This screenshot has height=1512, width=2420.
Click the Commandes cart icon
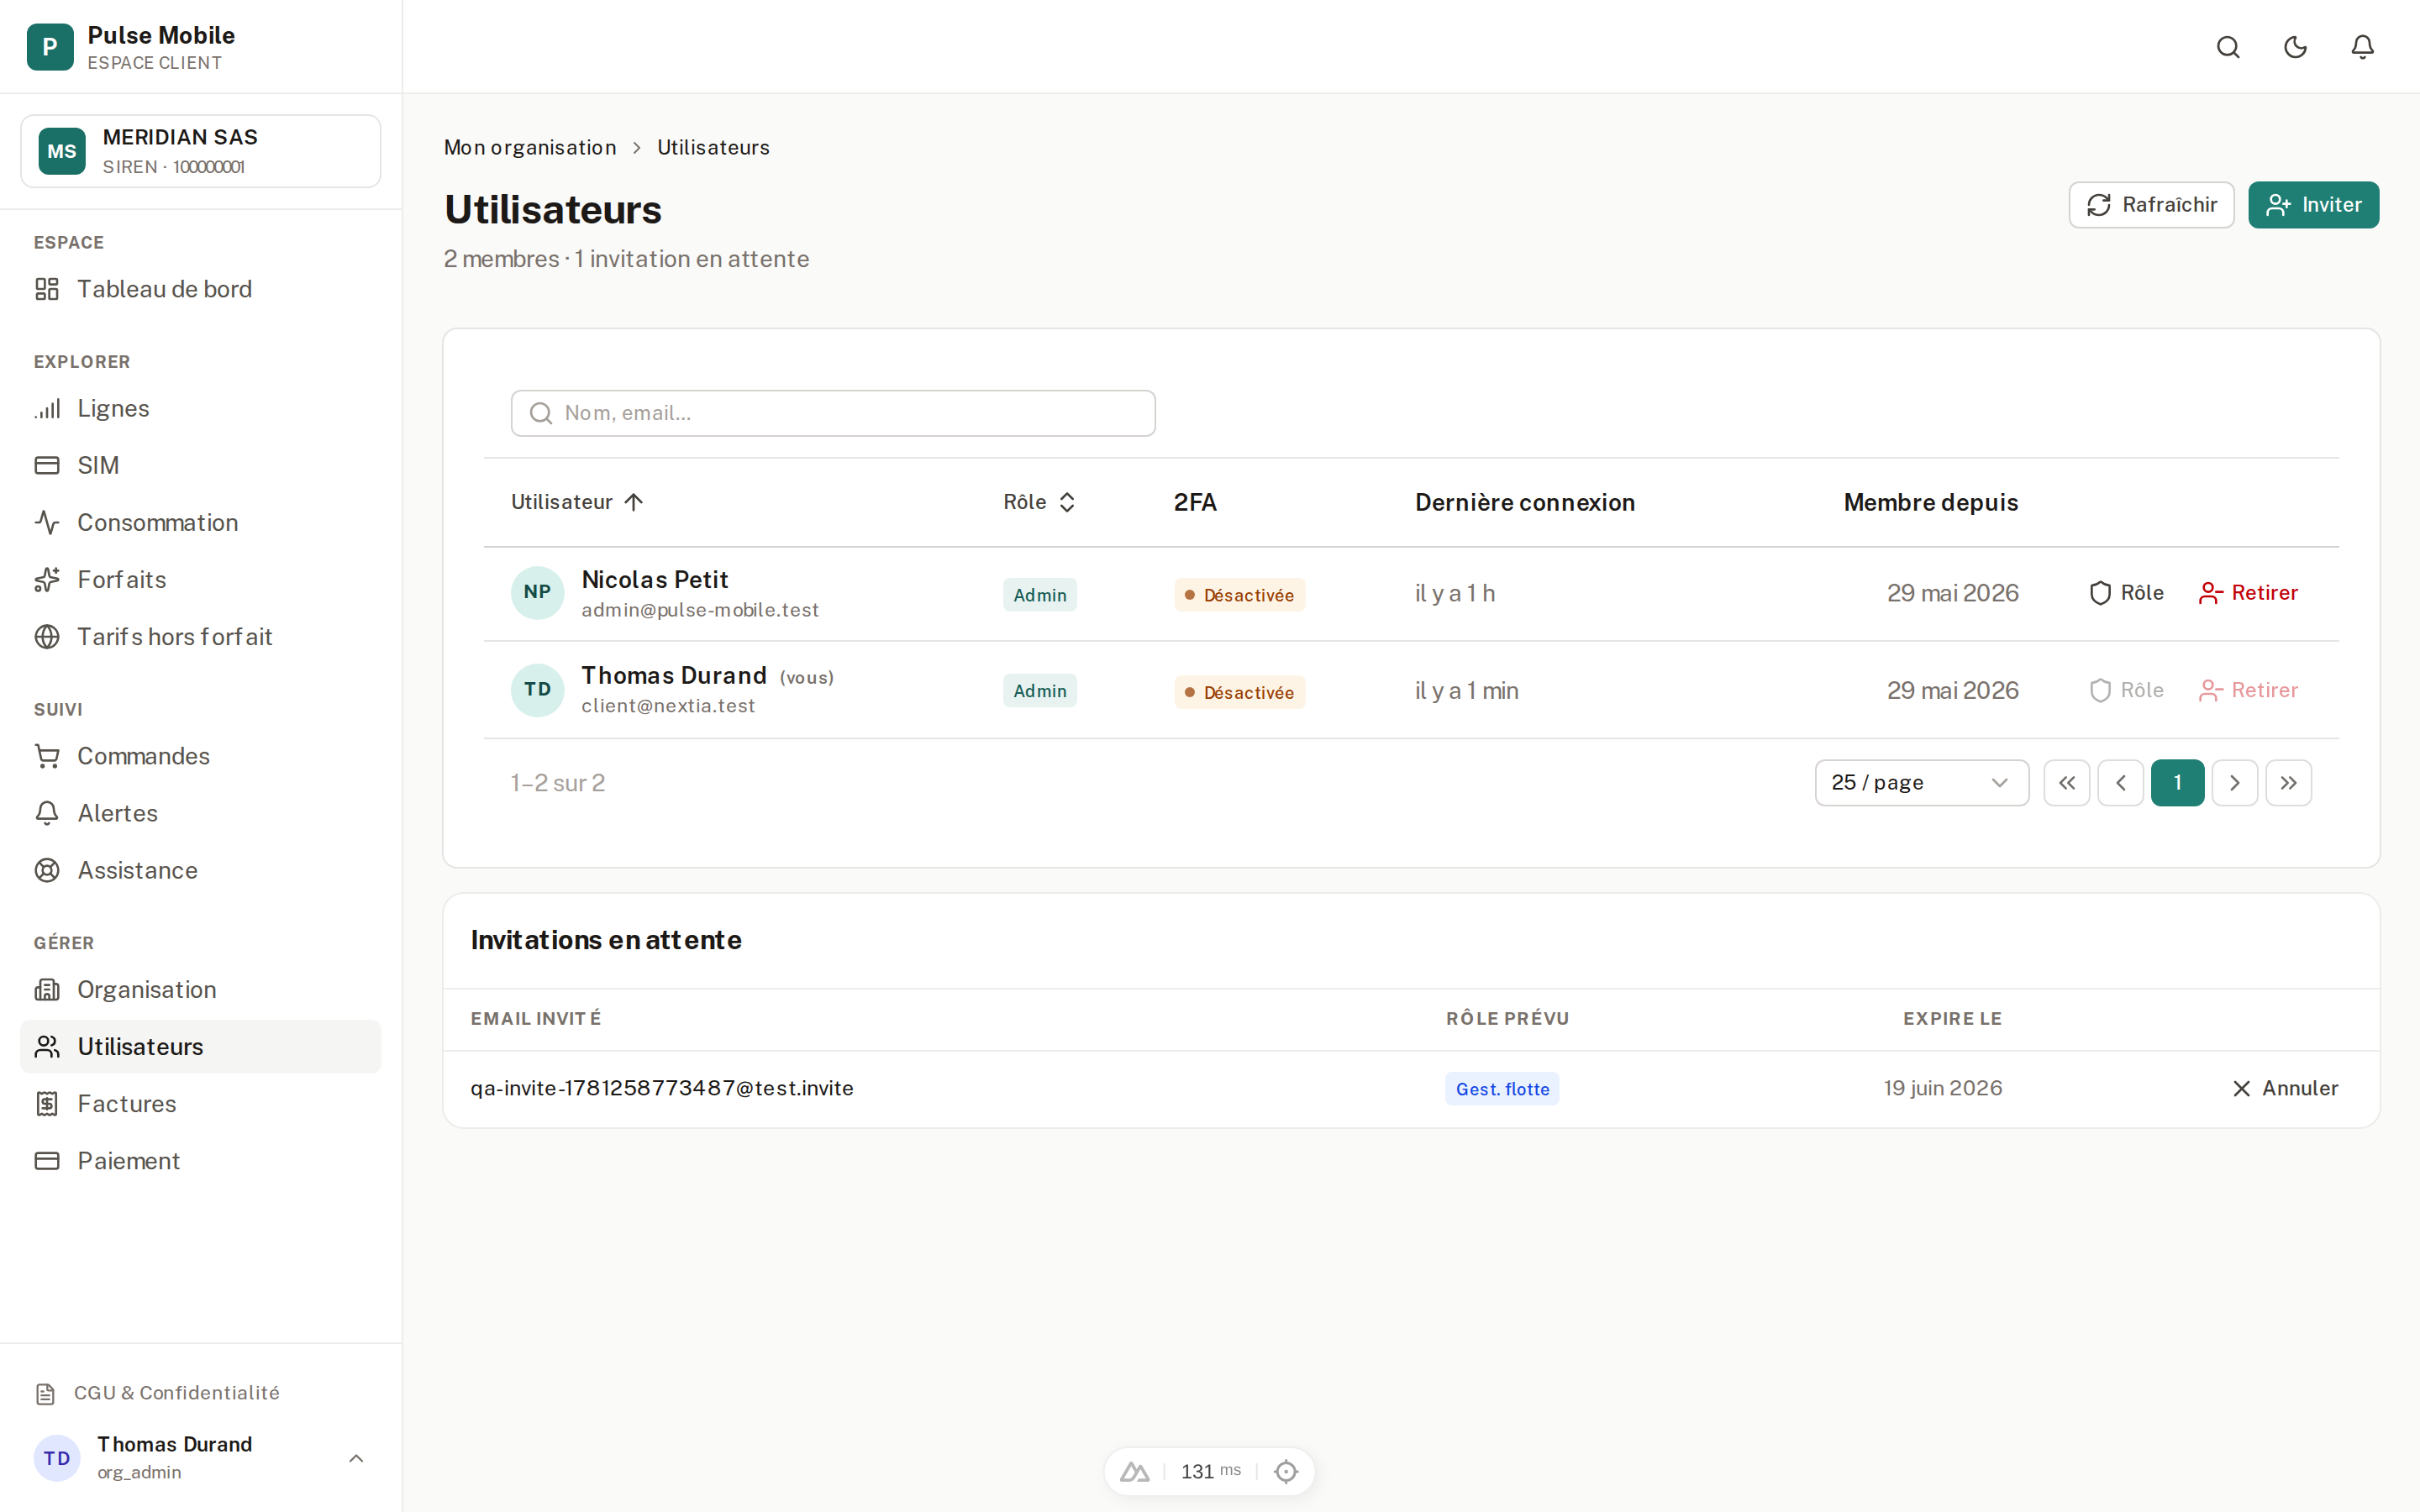(47, 756)
